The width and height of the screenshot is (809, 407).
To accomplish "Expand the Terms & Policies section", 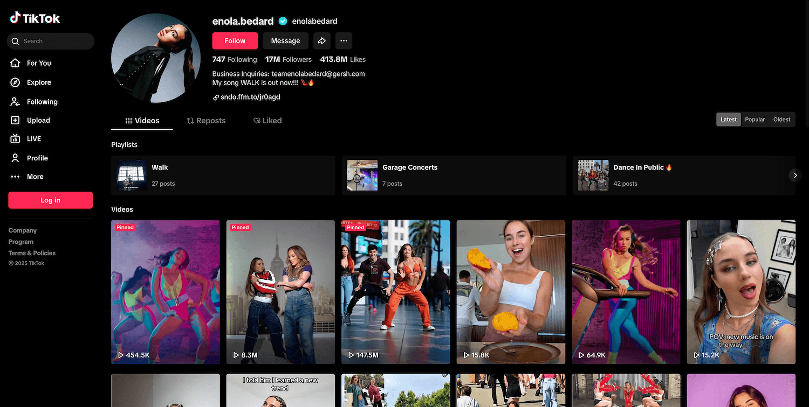I will point(32,253).
